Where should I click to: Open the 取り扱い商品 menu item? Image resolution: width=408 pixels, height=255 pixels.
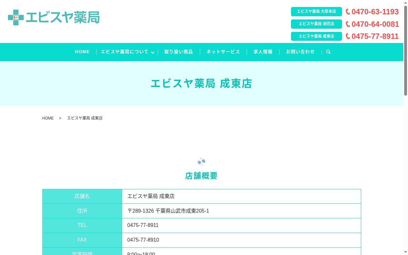click(178, 52)
